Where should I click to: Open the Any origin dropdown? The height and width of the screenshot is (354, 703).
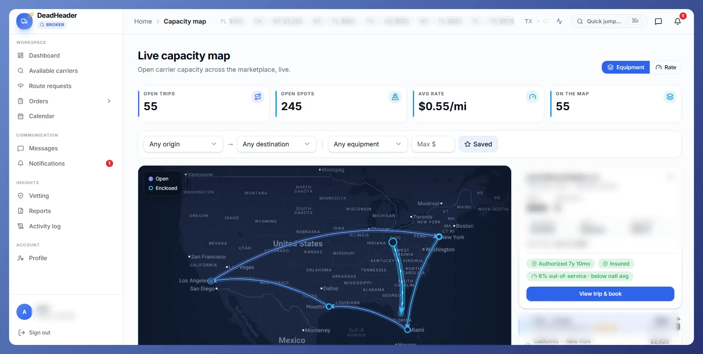[x=183, y=144]
